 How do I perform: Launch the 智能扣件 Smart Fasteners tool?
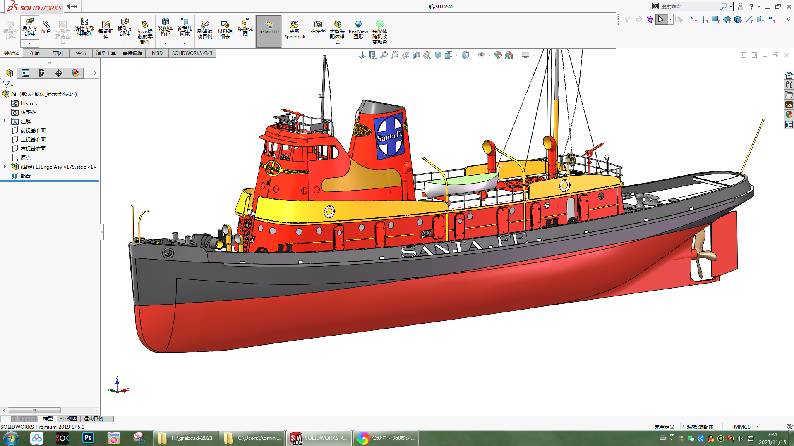pos(106,29)
